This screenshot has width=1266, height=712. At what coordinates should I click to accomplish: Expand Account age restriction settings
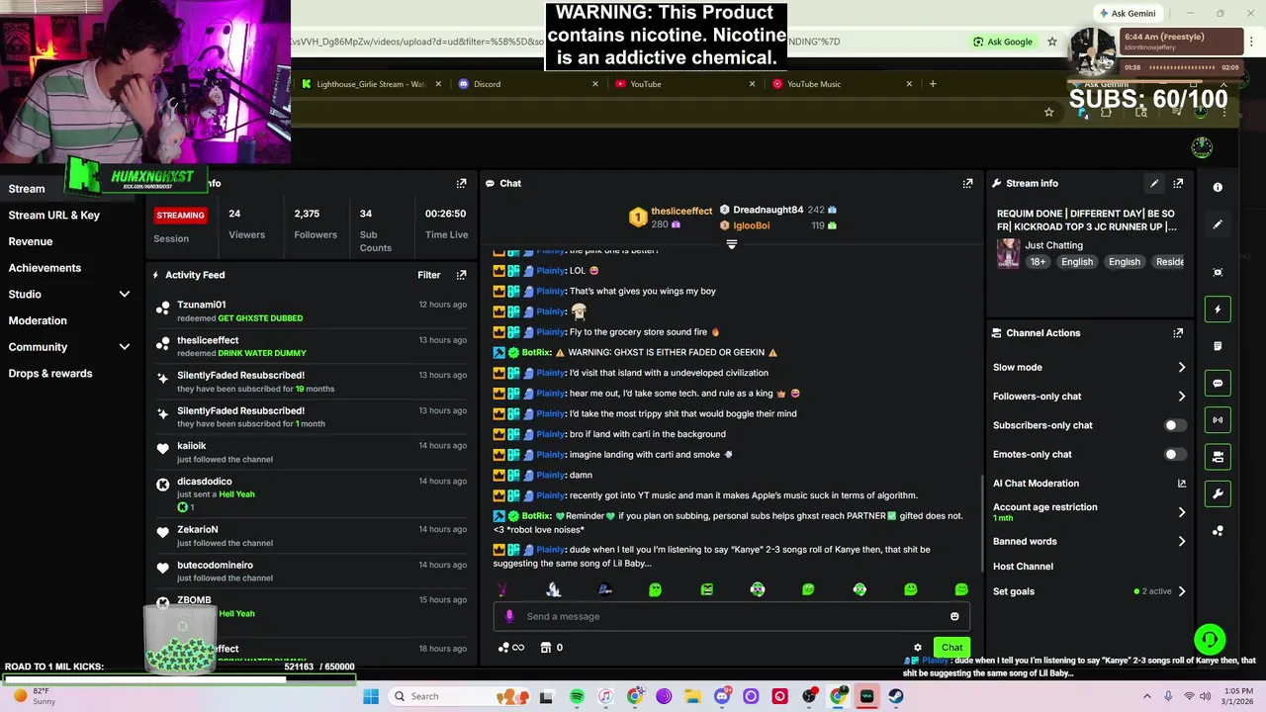1181,512
